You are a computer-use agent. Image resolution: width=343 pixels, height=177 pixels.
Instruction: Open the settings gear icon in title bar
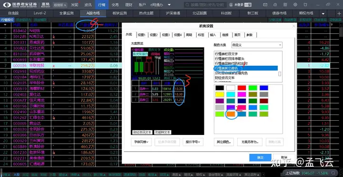click(x=295, y=5)
